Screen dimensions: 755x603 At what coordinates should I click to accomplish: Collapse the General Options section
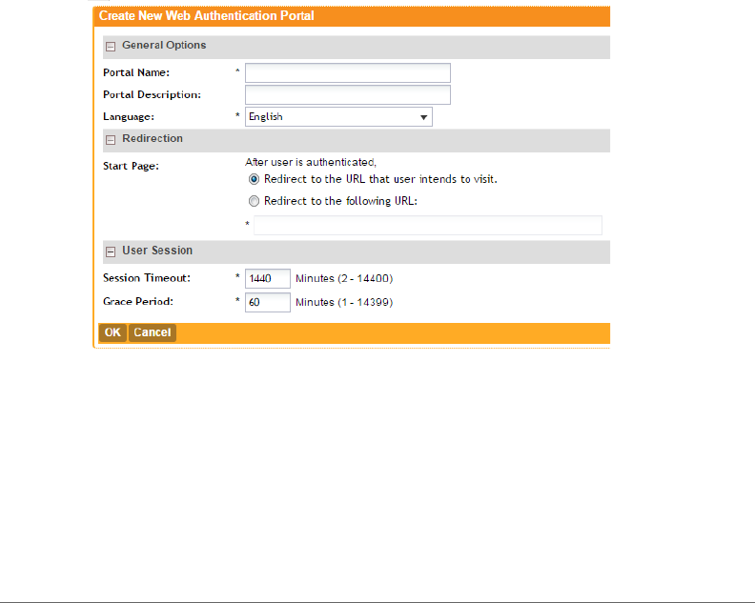pyautogui.click(x=111, y=47)
